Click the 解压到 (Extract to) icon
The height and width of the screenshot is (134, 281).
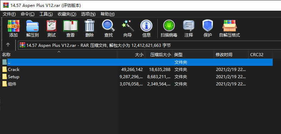click(32, 26)
